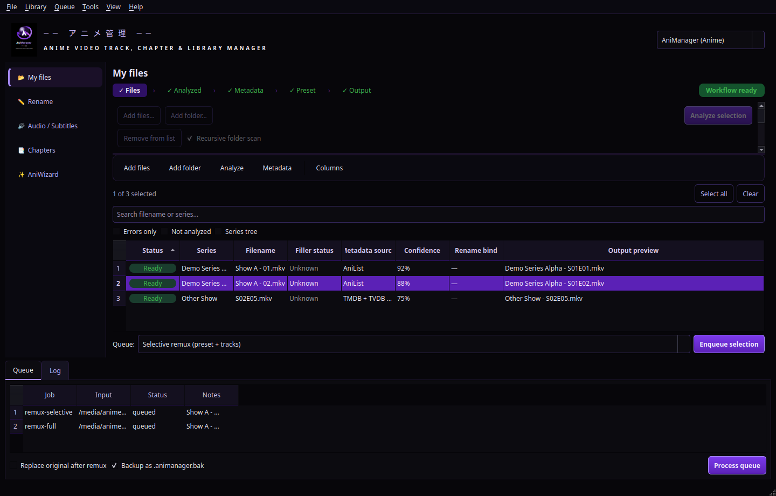776x496 pixels.
Task: Select the Files workflow step
Action: pyautogui.click(x=129, y=91)
